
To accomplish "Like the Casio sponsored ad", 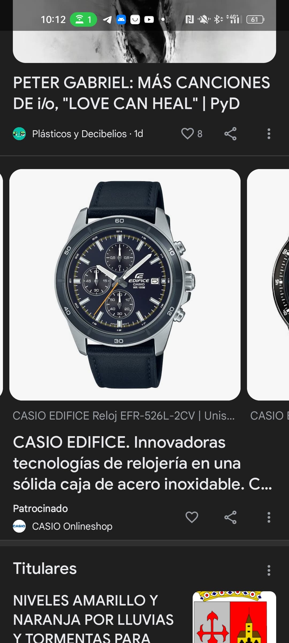I will pyautogui.click(x=192, y=517).
